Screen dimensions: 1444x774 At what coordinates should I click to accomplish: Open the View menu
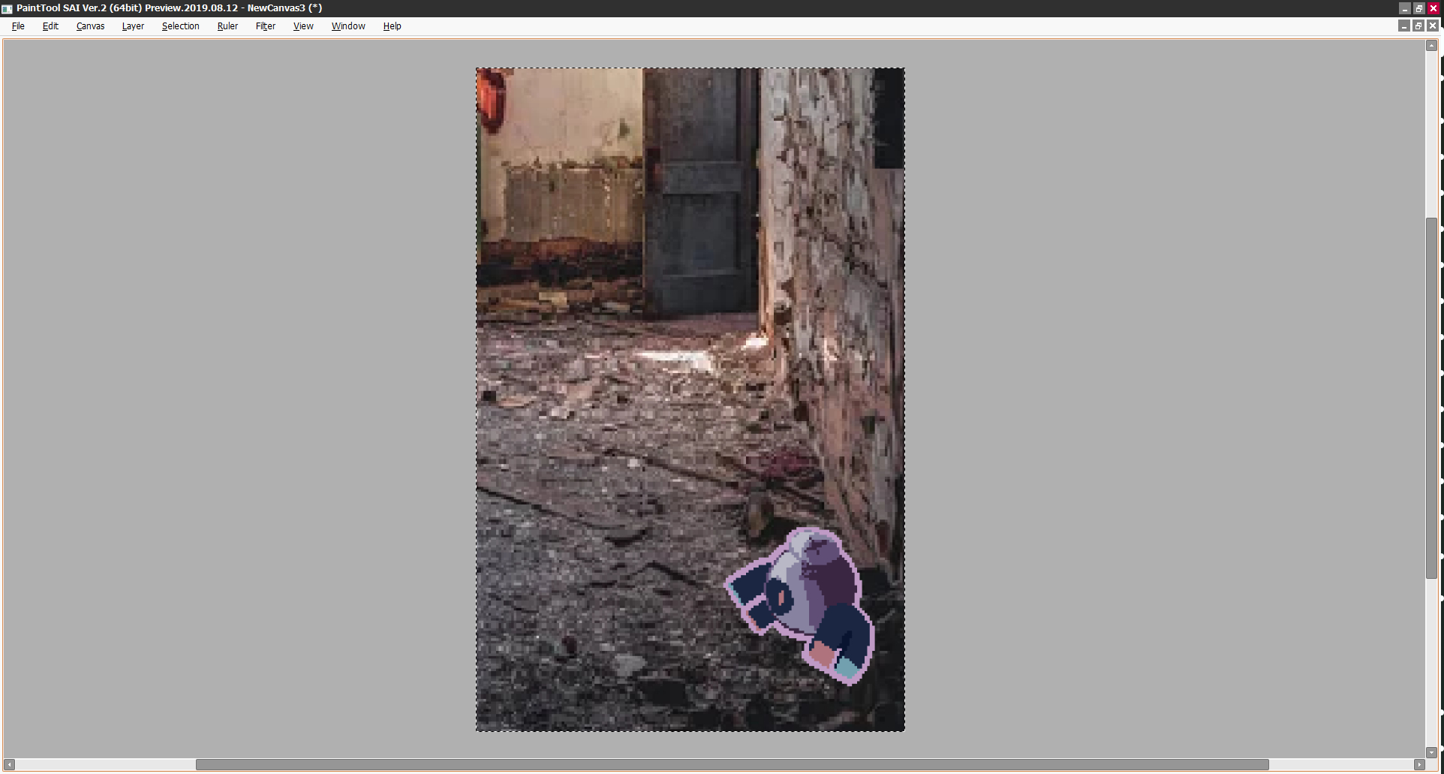click(x=303, y=26)
